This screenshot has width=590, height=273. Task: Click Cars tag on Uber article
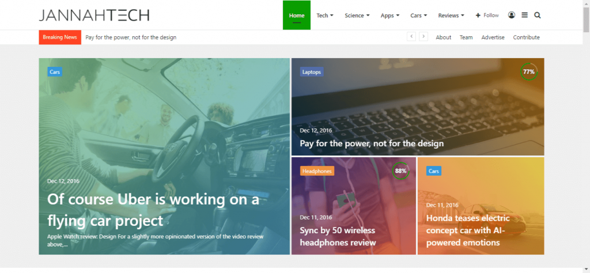(x=55, y=72)
